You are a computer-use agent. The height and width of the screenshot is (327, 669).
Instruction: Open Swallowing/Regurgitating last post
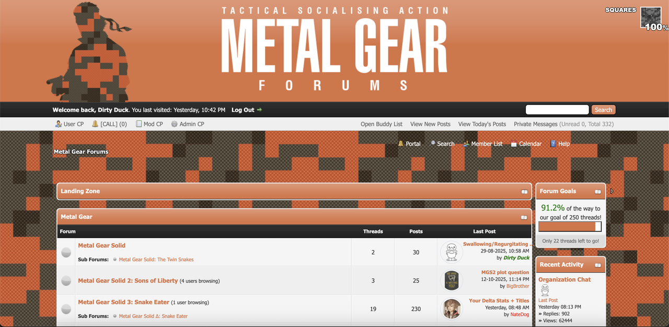(497, 244)
